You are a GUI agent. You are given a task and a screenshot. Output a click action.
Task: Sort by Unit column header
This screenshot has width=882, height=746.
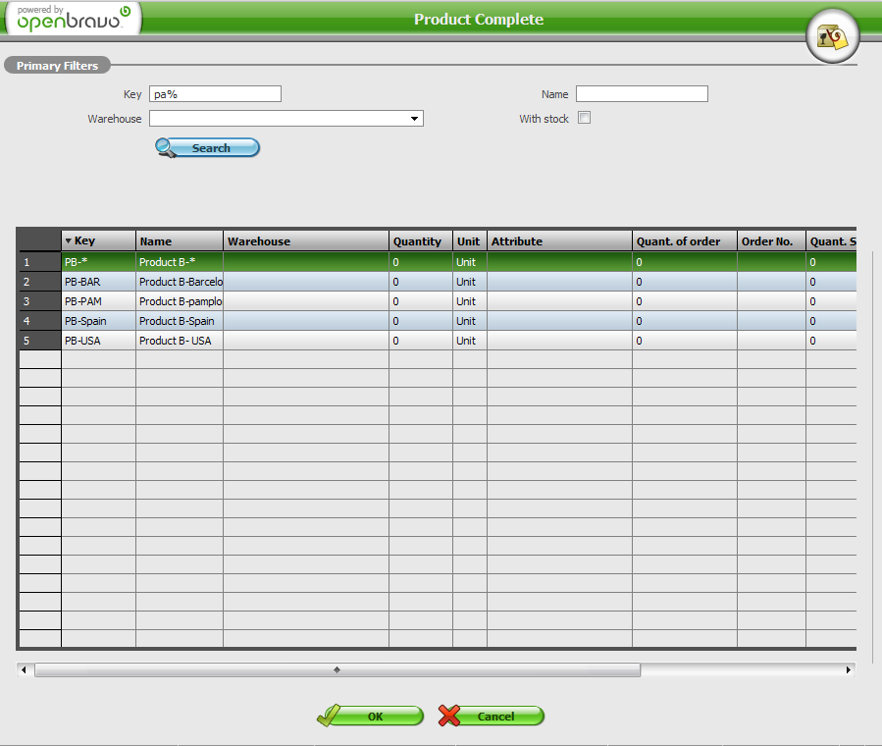pos(470,240)
